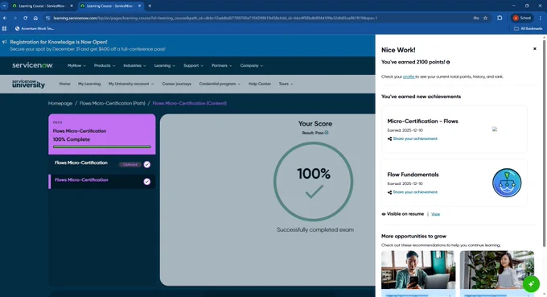547x297 pixels.
Task: Open the Chrome three-dot menu
Action: [541, 19]
